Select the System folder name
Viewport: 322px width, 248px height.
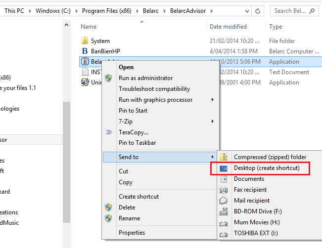(x=100, y=41)
